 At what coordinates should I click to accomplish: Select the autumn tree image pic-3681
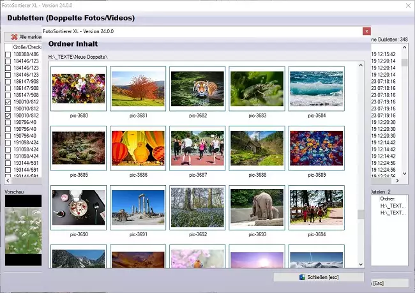pyautogui.click(x=138, y=89)
